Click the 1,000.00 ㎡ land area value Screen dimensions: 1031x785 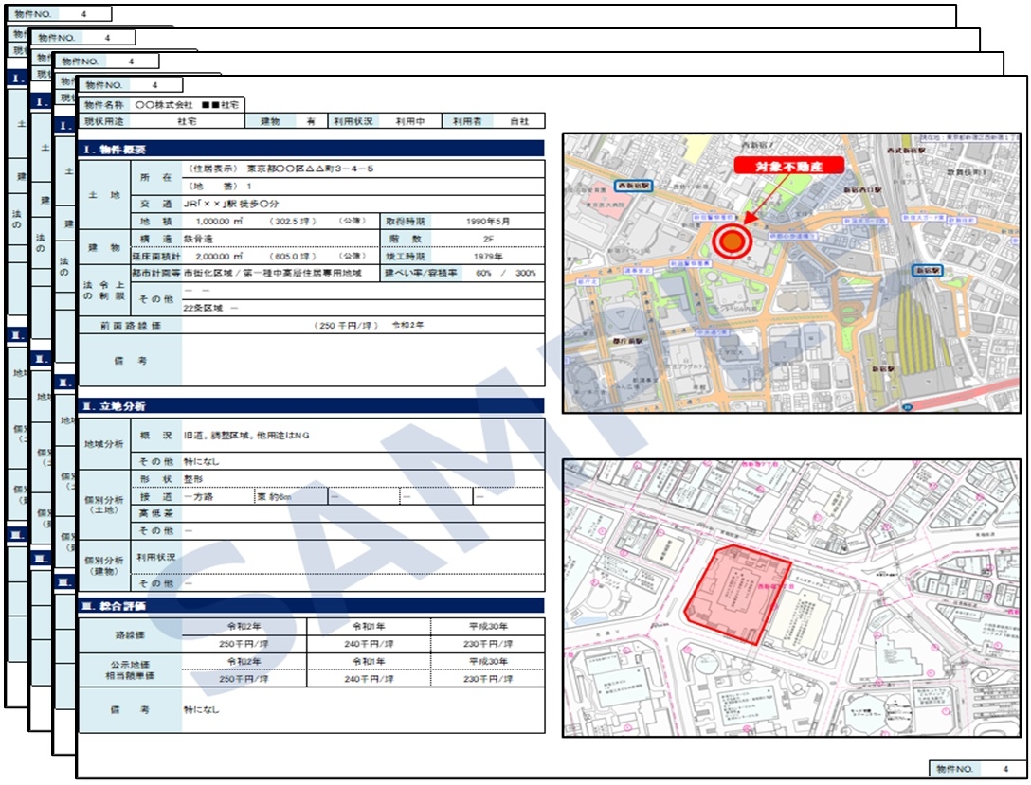(x=219, y=222)
